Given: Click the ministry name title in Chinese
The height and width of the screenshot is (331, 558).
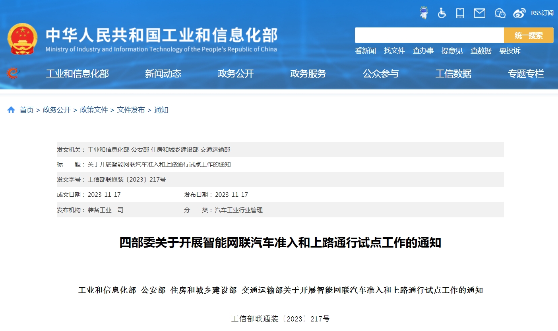Looking at the screenshot, I should [161, 35].
